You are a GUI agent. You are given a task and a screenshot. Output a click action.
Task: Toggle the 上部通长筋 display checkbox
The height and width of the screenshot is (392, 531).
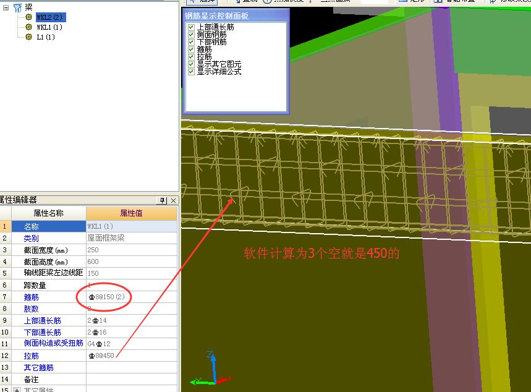coord(191,27)
